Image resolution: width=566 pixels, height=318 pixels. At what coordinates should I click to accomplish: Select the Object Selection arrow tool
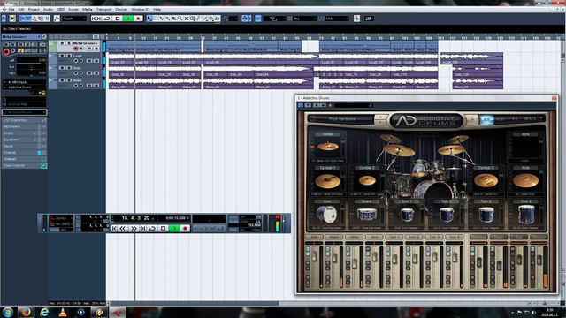click(149, 19)
